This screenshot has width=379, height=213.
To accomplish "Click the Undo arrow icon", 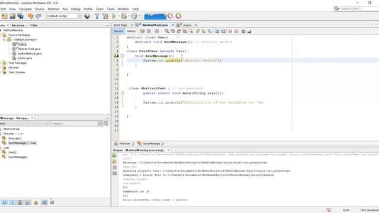I will (x=30, y=16).
